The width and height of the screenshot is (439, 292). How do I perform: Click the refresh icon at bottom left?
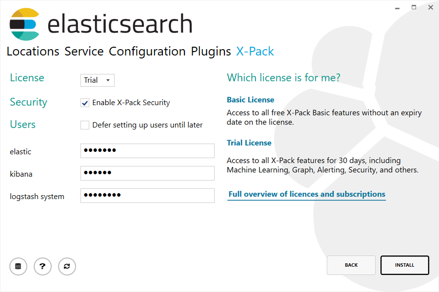coord(67,266)
